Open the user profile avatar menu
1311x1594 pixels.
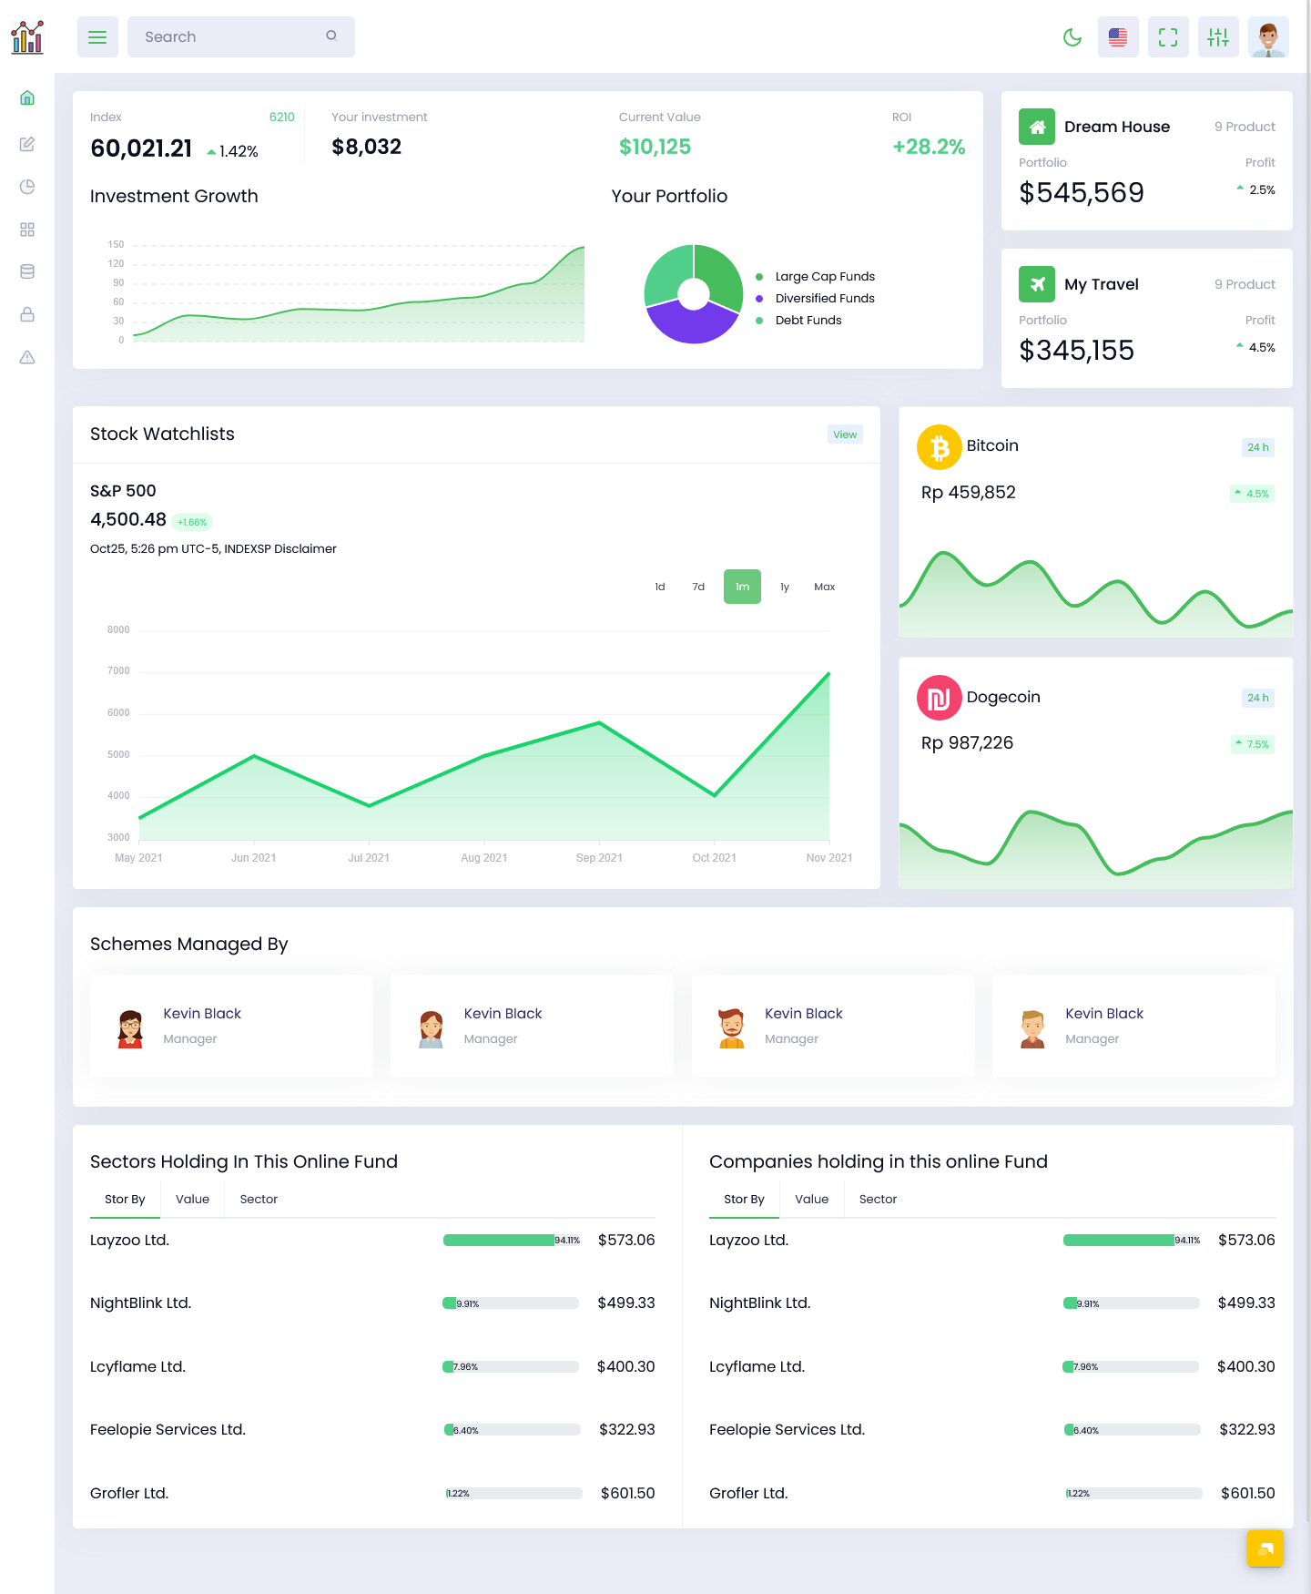[1268, 37]
